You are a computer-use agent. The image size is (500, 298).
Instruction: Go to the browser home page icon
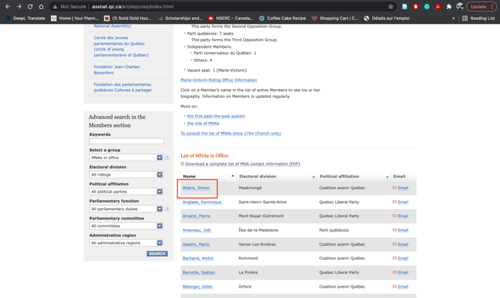[x=41, y=7]
